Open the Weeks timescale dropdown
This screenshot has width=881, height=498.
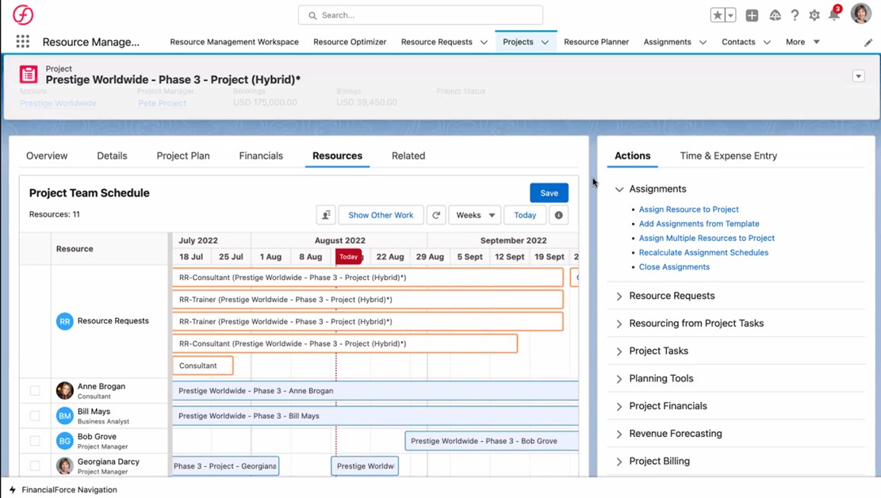[x=474, y=215]
